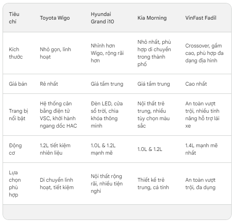Click the Toyota Wigo column header
Screen dimensions: 235x224
[55, 18]
